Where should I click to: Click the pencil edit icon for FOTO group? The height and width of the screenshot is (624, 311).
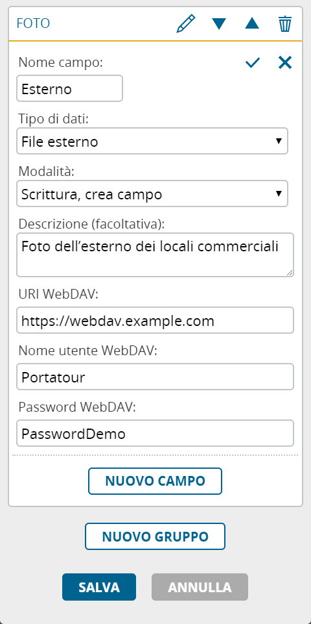point(185,23)
